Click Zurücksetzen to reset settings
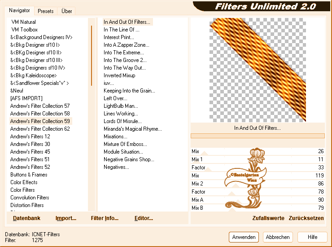The image size is (332, 247). point(306,218)
